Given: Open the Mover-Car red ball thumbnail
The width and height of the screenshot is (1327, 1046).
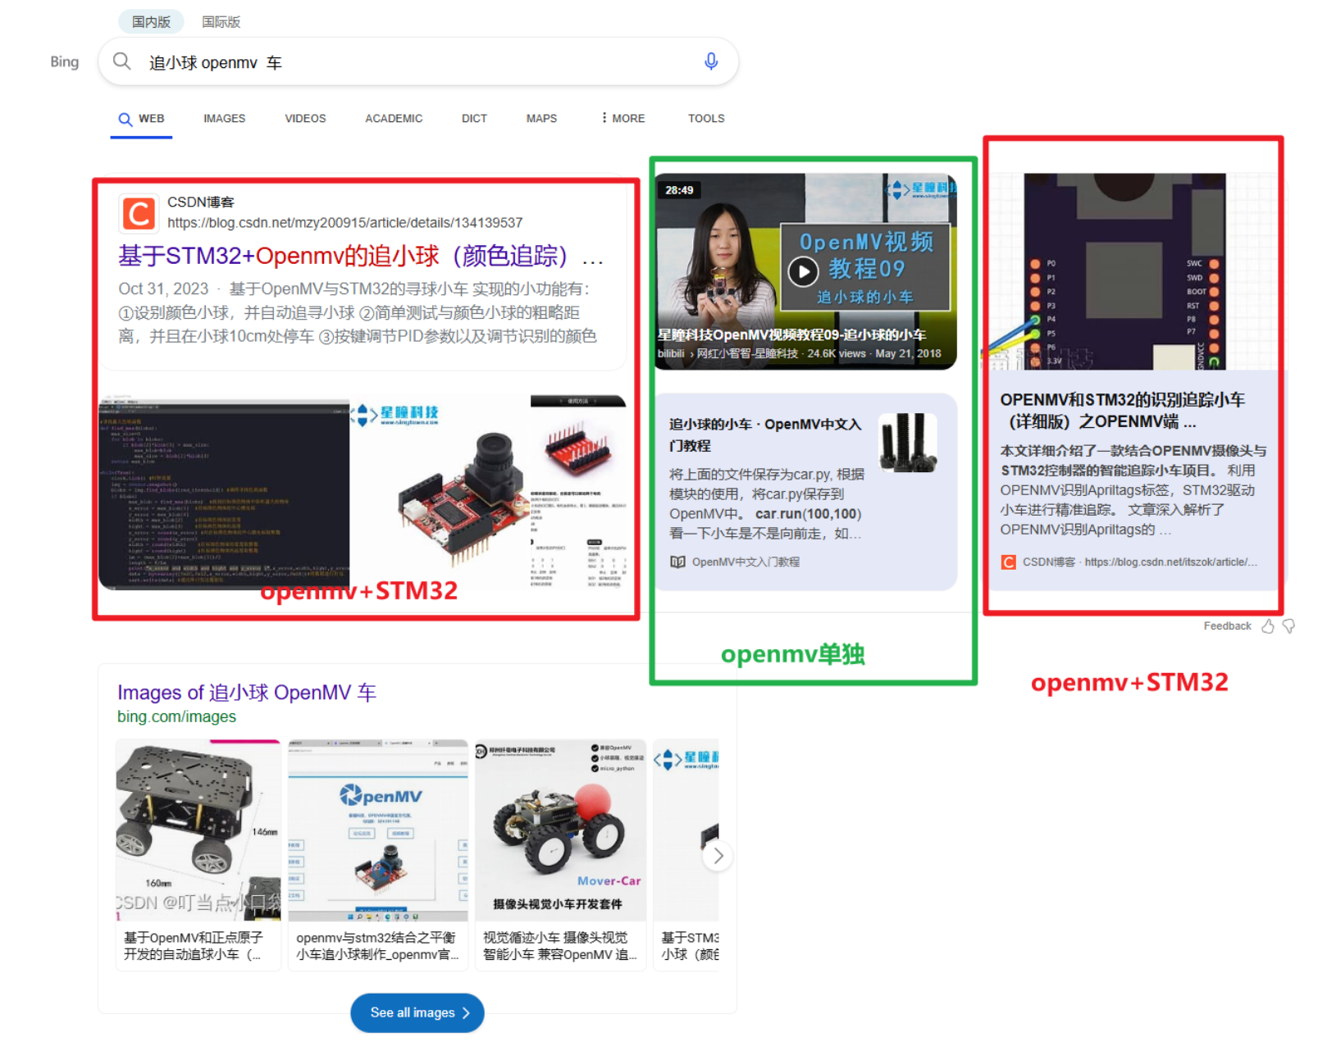Looking at the screenshot, I should 560,830.
